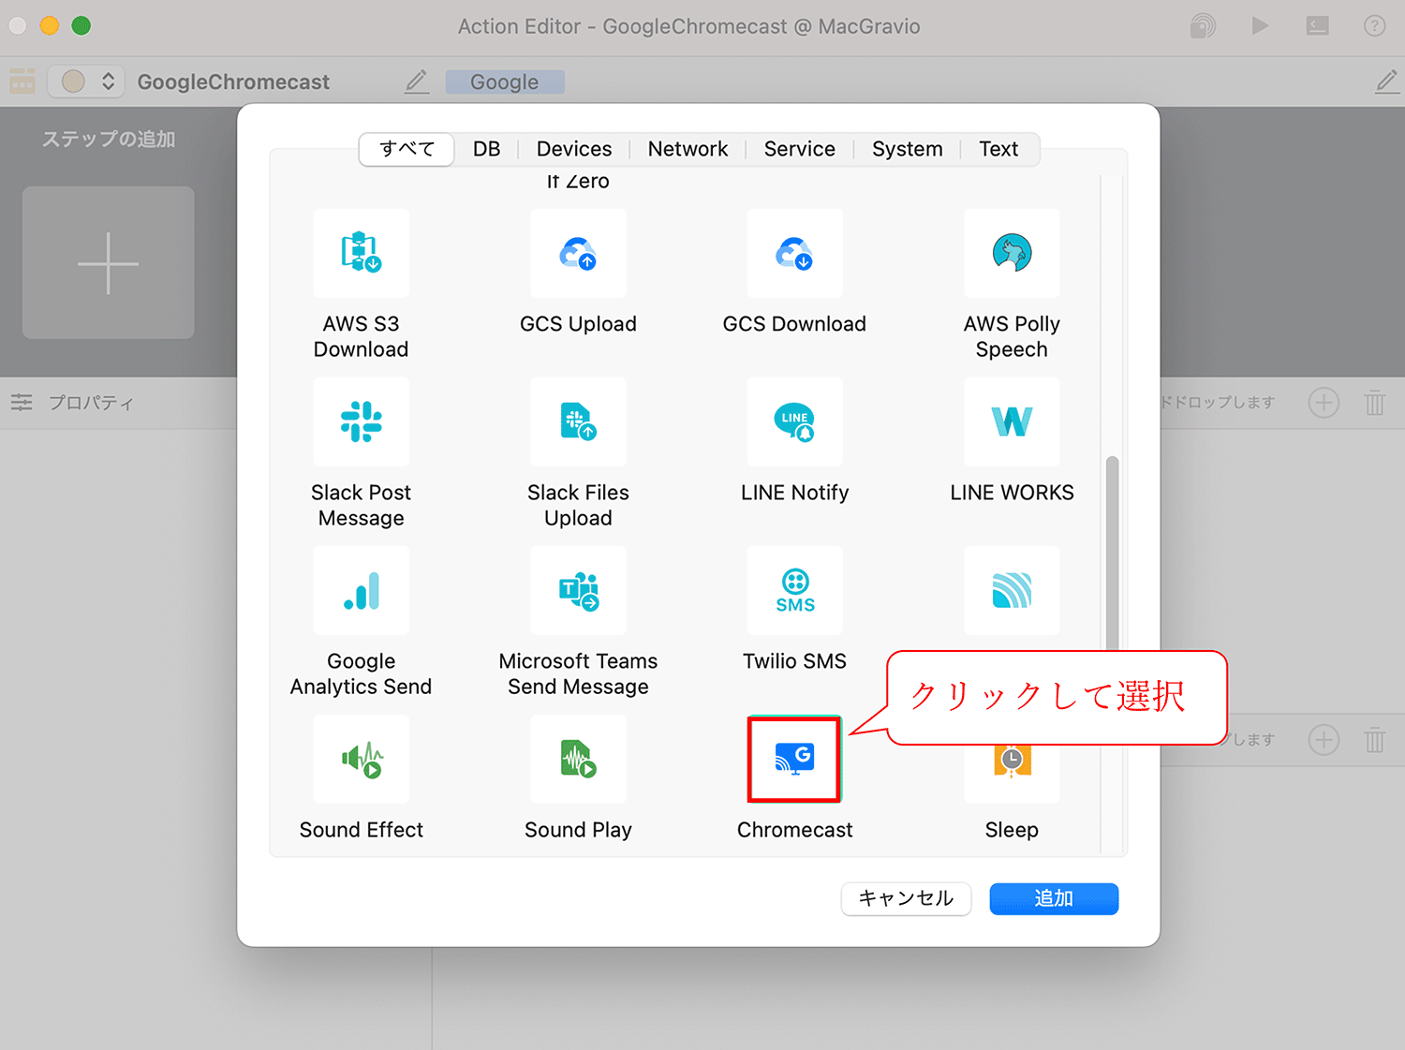Viewport: 1405px width, 1050px height.
Task: Click the Chromecast component icon
Action: [x=794, y=759]
